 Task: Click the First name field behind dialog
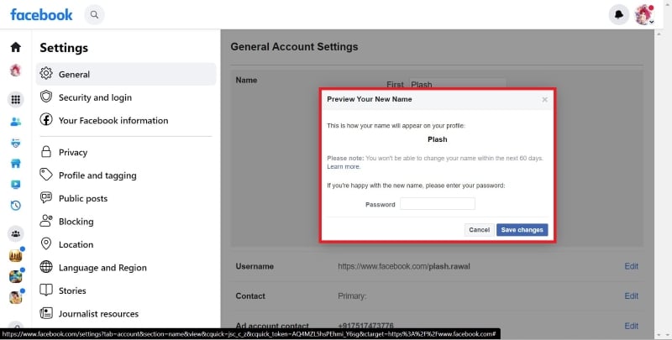457,84
